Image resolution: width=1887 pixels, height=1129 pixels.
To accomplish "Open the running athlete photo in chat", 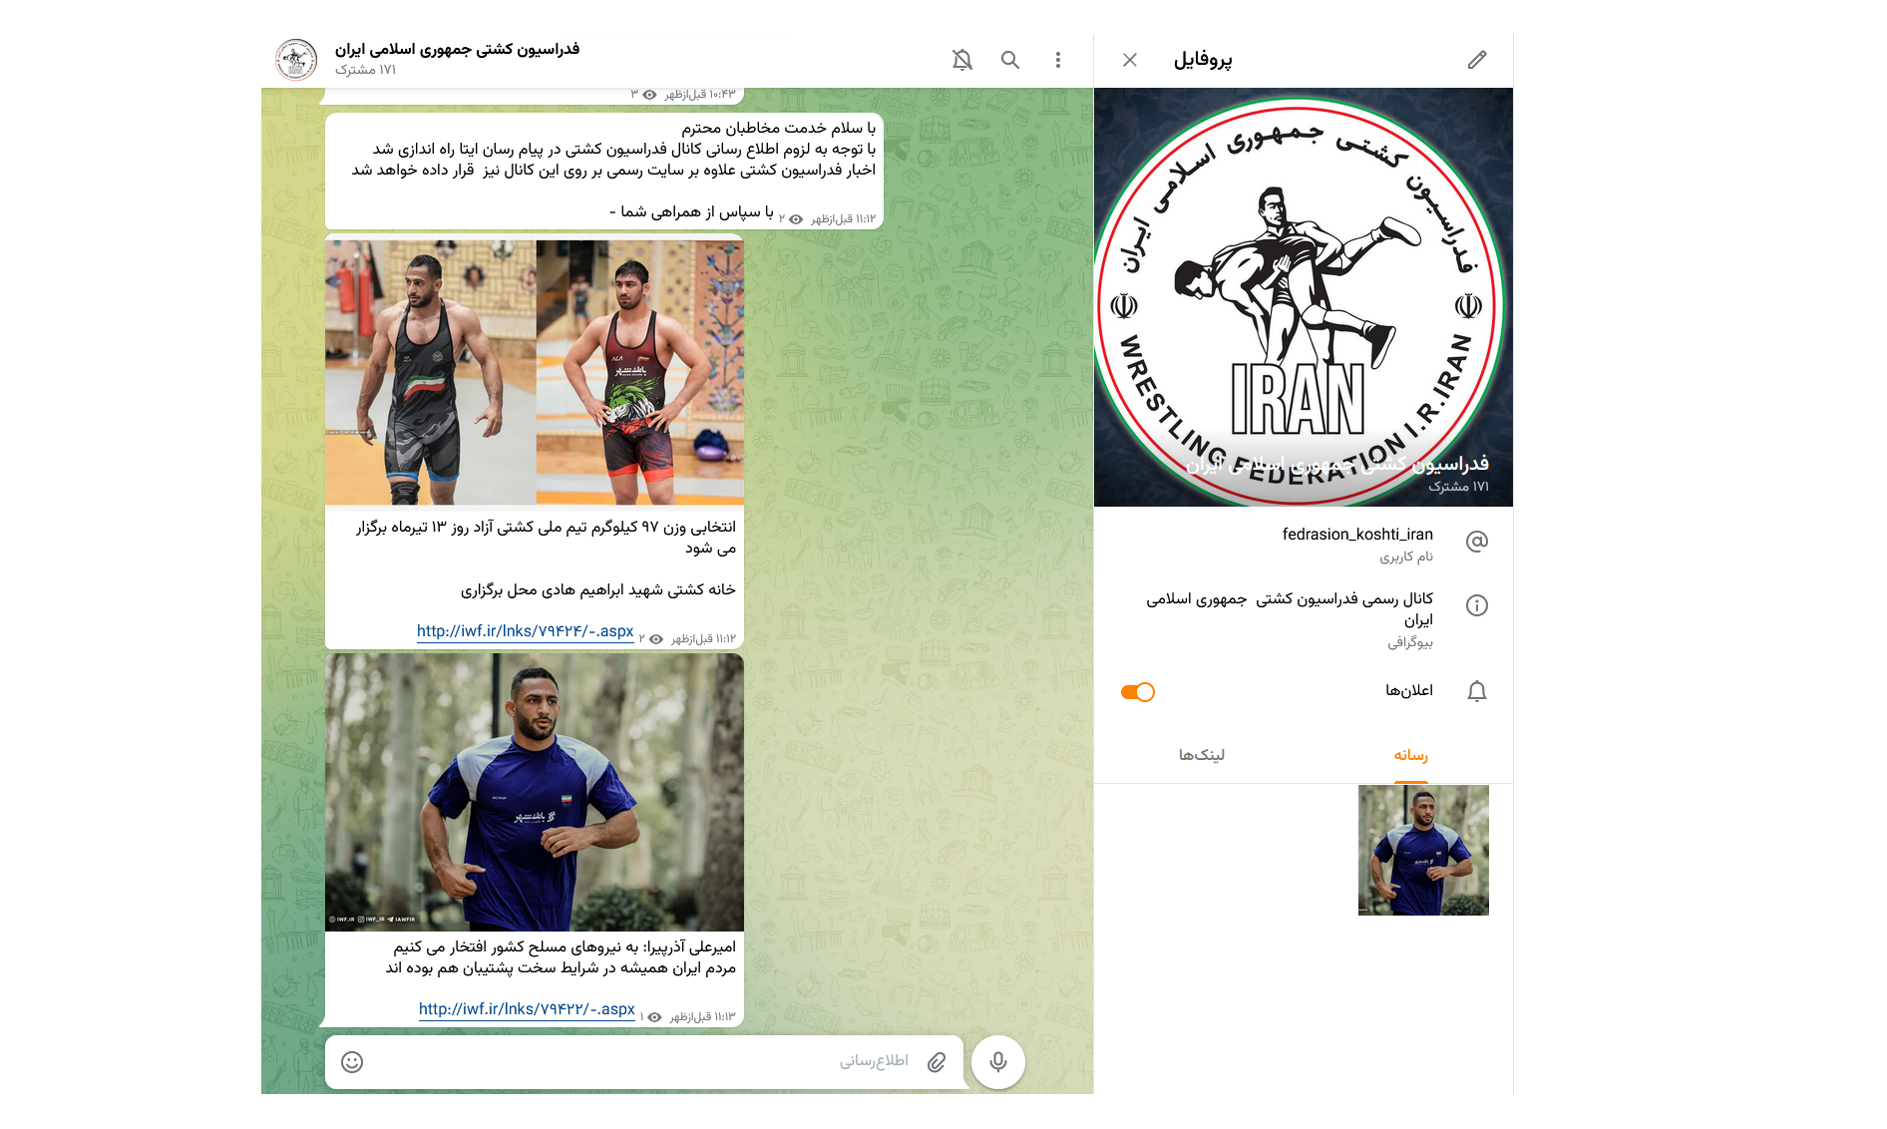I will [x=535, y=793].
